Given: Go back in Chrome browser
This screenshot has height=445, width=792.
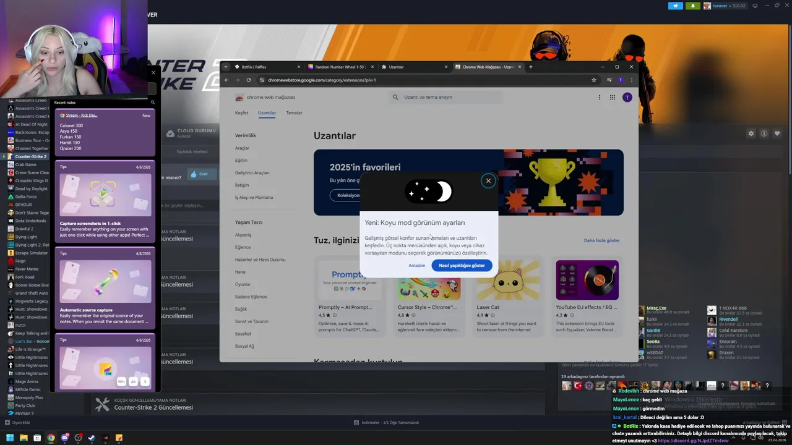Looking at the screenshot, I should coord(226,80).
